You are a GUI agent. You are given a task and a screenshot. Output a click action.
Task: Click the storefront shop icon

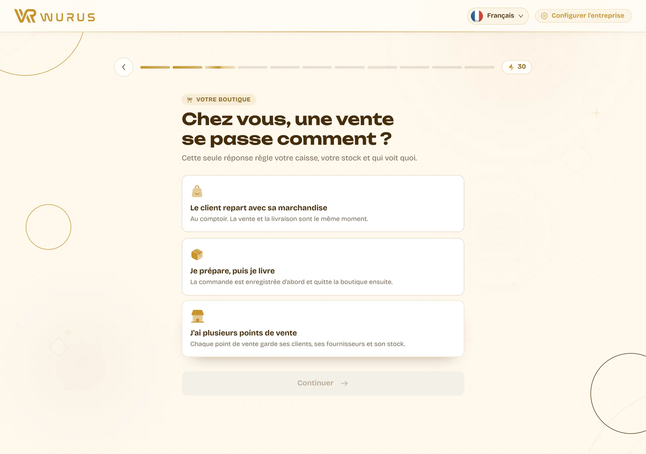(198, 316)
